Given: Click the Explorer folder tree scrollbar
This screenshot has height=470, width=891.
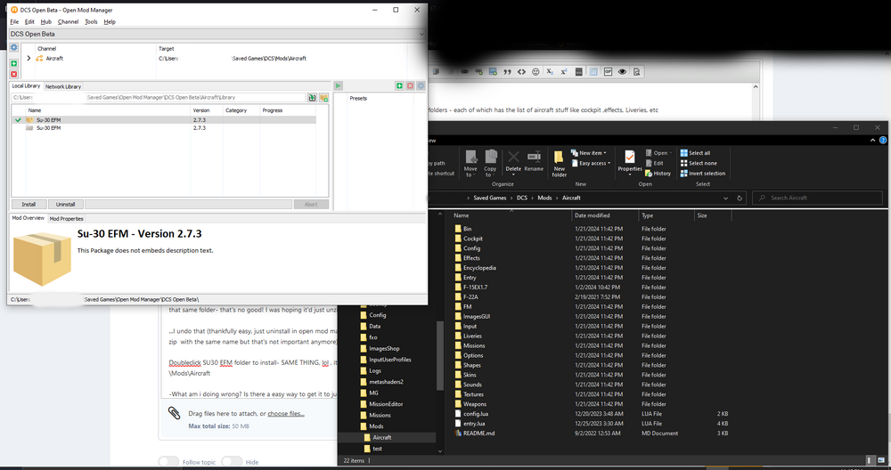Looking at the screenshot, I should 438,355.
